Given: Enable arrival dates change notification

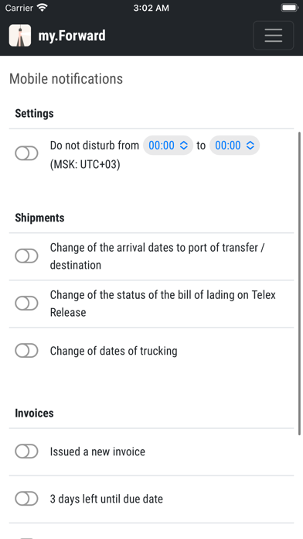Looking at the screenshot, I should (26, 256).
